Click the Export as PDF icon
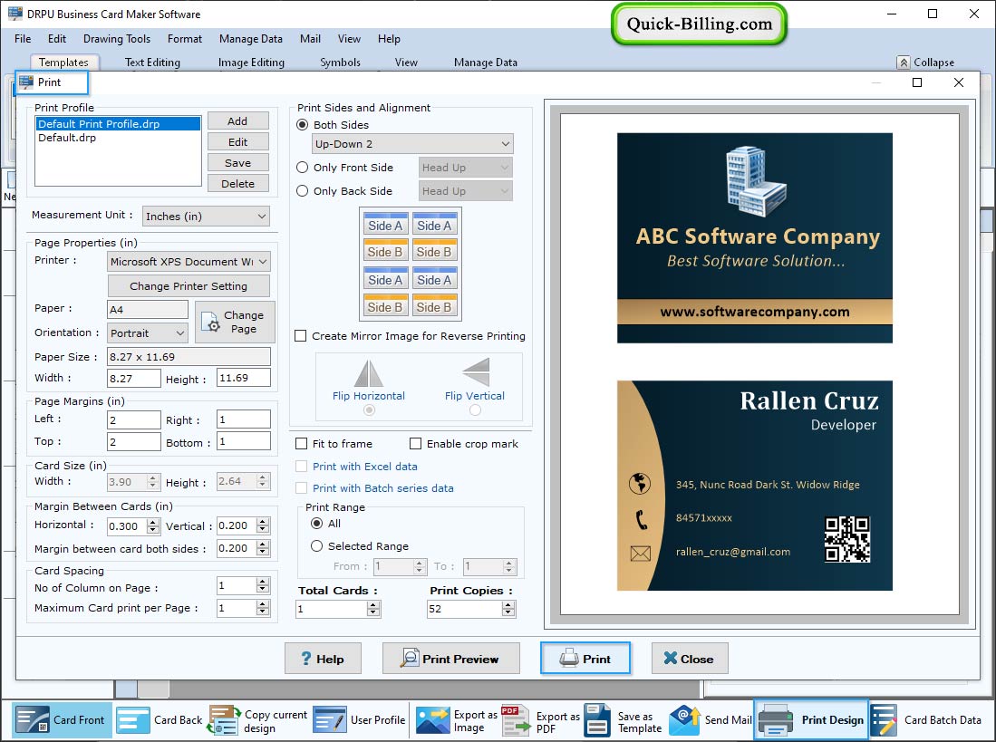 [x=516, y=719]
